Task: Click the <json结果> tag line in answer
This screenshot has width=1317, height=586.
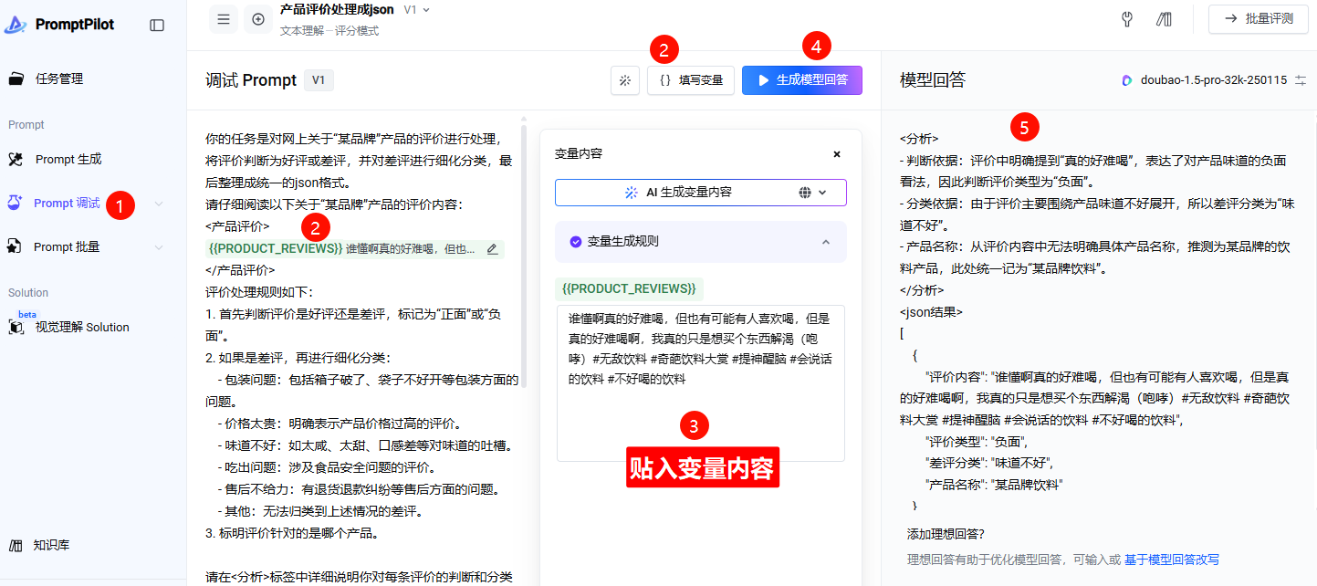Action: tap(931, 311)
